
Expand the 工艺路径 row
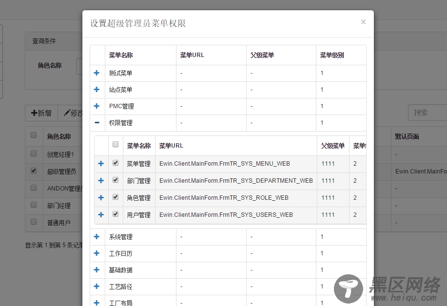coord(97,286)
